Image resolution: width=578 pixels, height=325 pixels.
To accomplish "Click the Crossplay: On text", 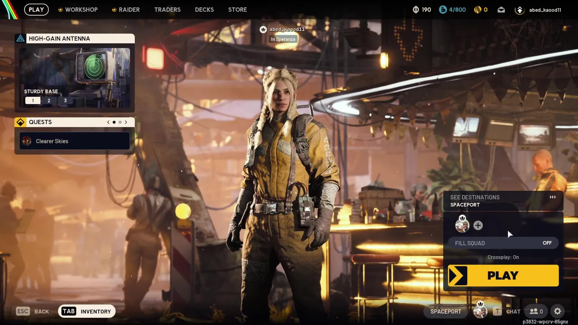I will [503, 257].
